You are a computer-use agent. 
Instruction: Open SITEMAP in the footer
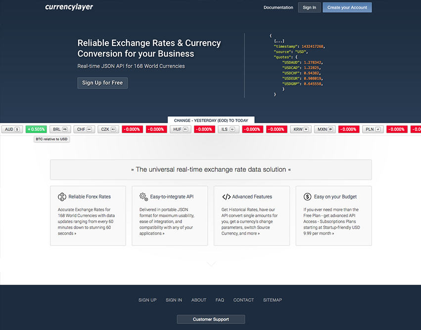[x=273, y=300]
